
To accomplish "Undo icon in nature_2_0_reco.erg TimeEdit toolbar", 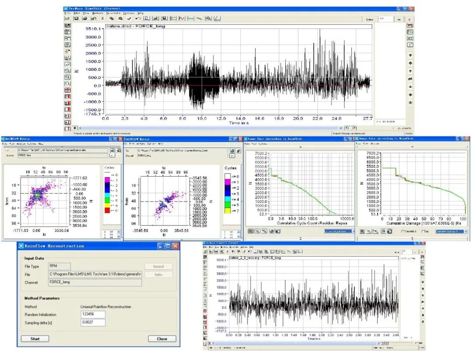I will (250, 251).
